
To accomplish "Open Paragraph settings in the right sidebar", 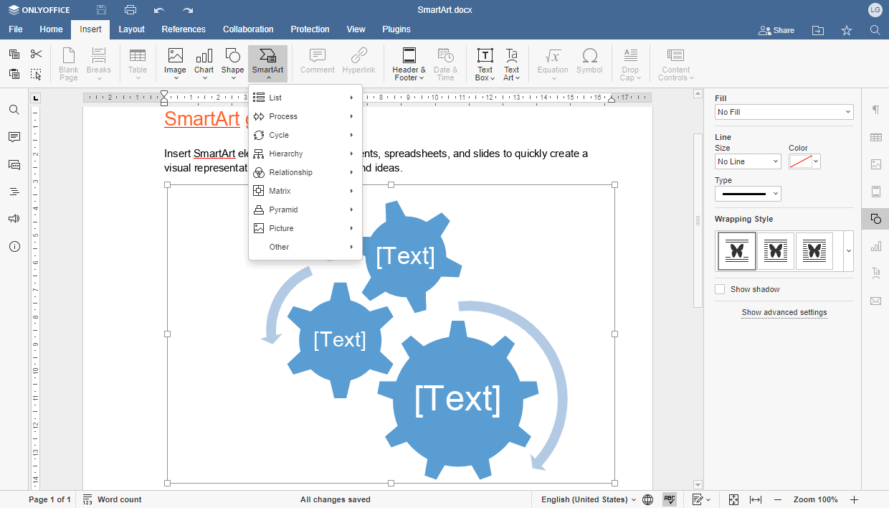I will click(x=875, y=110).
